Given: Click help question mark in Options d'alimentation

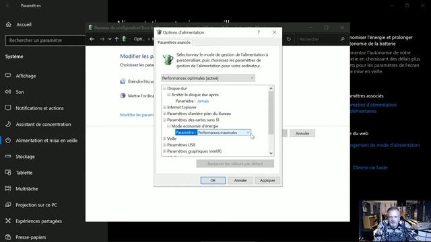Looking at the screenshot, I should pyautogui.click(x=259, y=32).
